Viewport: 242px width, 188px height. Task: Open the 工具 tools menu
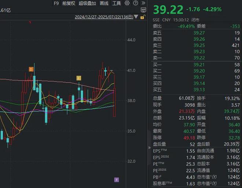[117, 3]
